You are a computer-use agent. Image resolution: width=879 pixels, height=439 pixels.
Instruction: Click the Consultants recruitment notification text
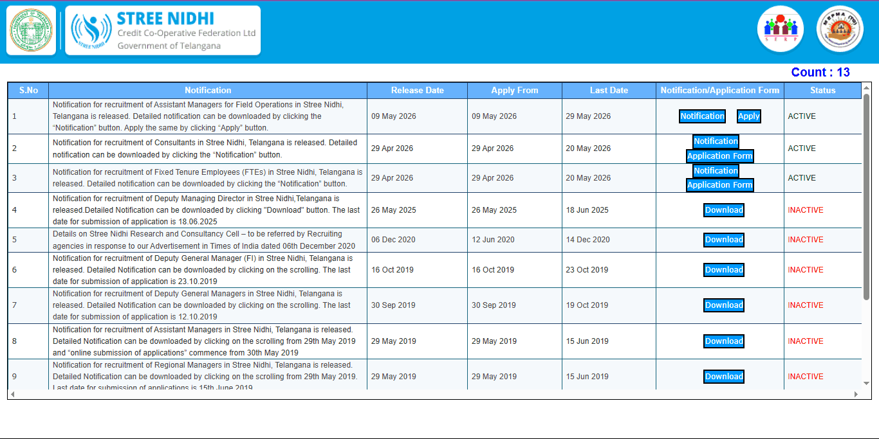tap(205, 148)
